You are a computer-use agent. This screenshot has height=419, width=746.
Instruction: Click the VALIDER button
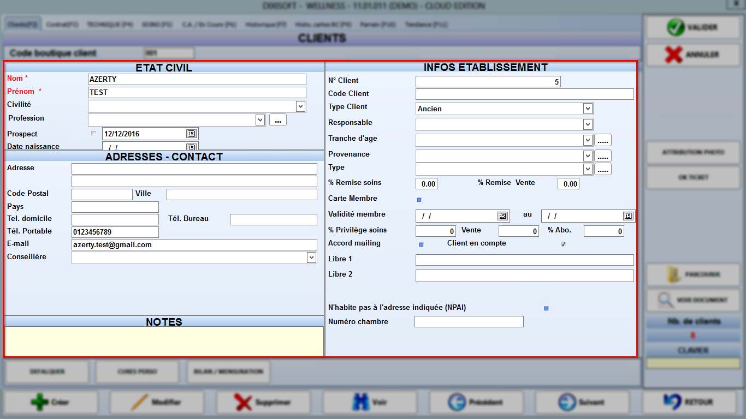(x=692, y=27)
